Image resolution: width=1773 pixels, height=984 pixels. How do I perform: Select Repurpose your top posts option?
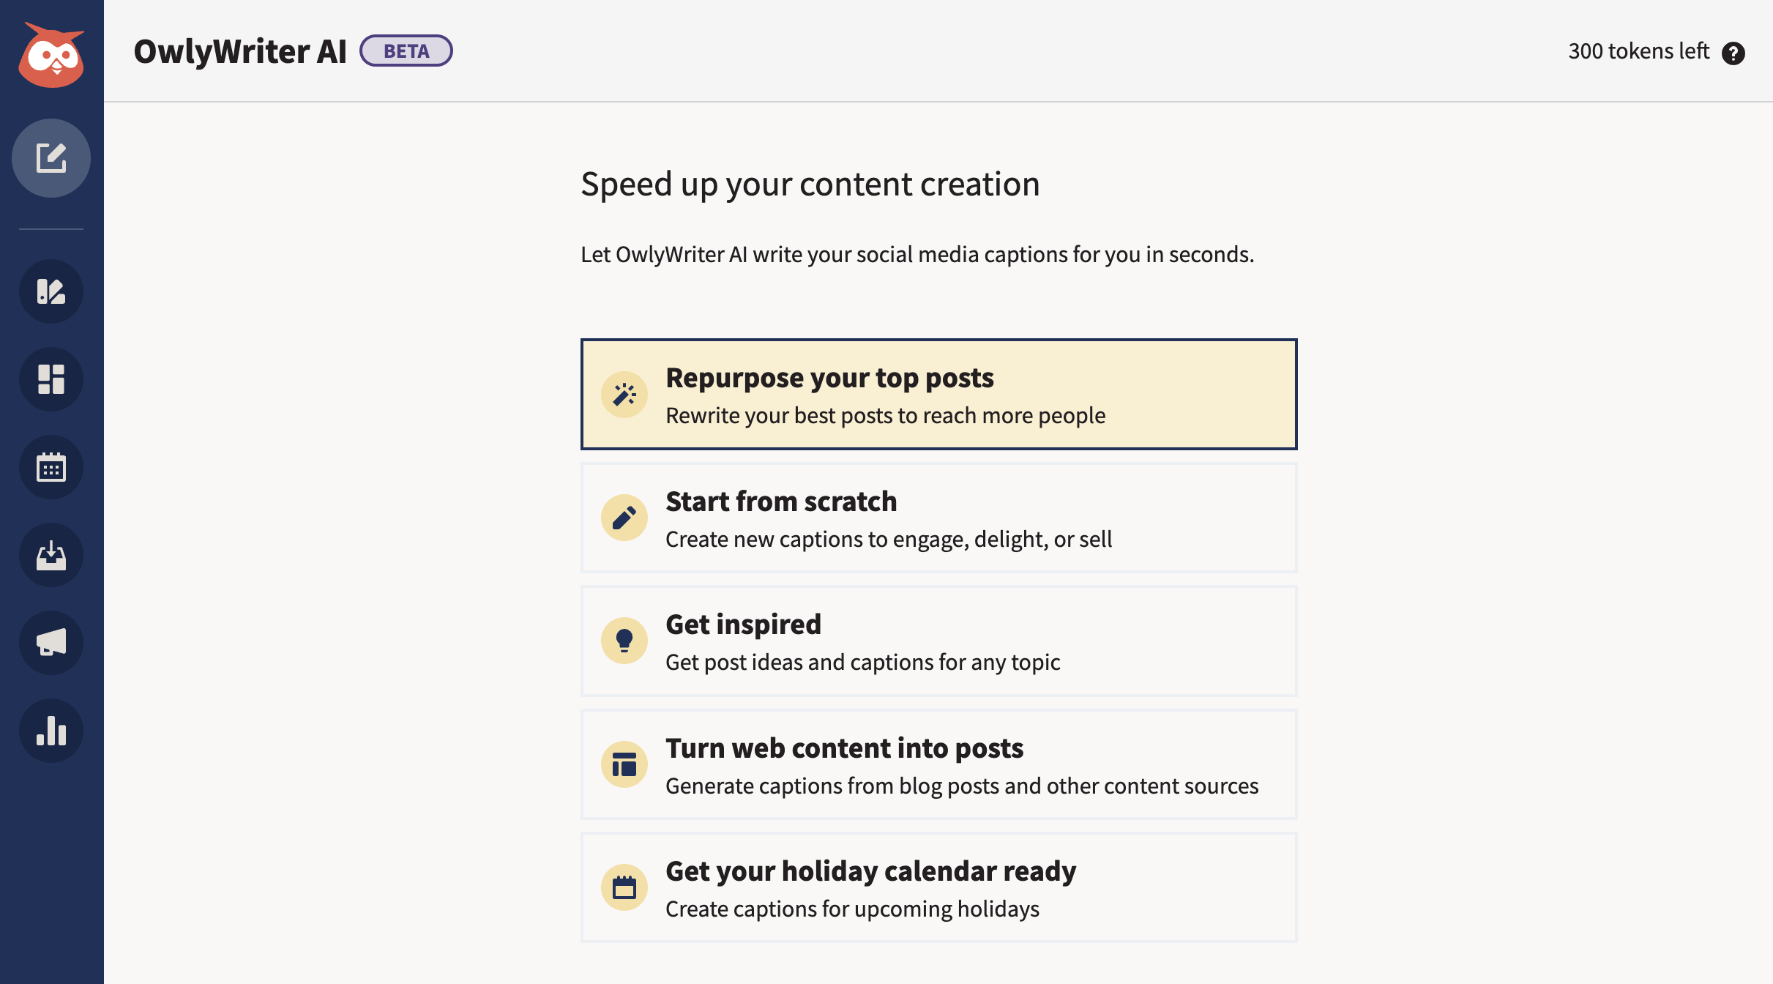click(938, 394)
